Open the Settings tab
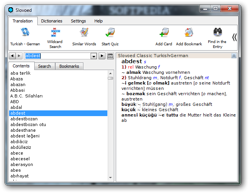The image size is (249, 193). coord(78,21)
